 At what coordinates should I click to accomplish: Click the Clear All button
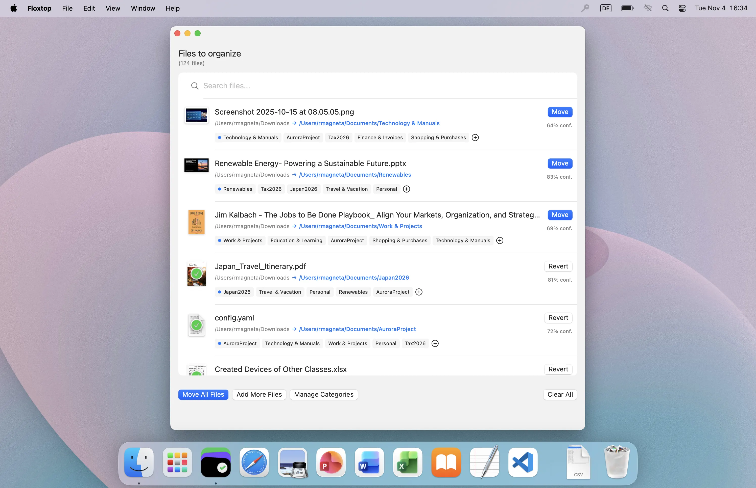560,395
